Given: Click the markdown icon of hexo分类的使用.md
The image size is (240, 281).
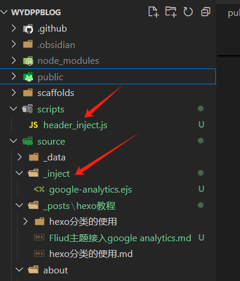Looking at the screenshot, I should 39,253.
